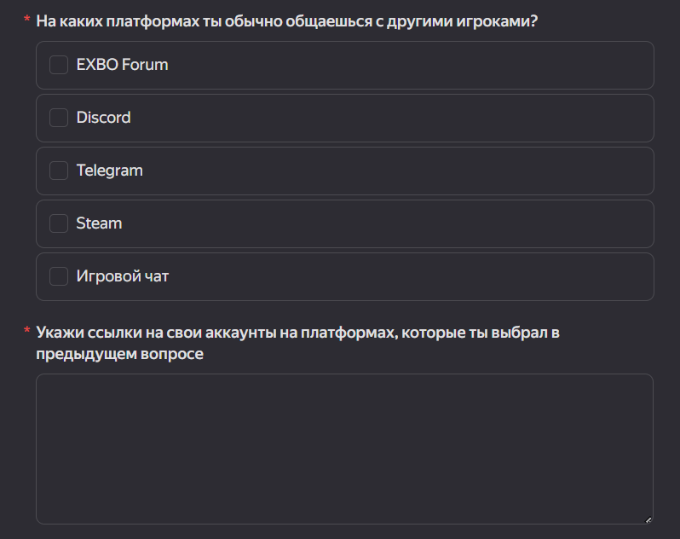This screenshot has height=539, width=680.
Task: Click the EXBO Forum label text
Action: tap(123, 65)
